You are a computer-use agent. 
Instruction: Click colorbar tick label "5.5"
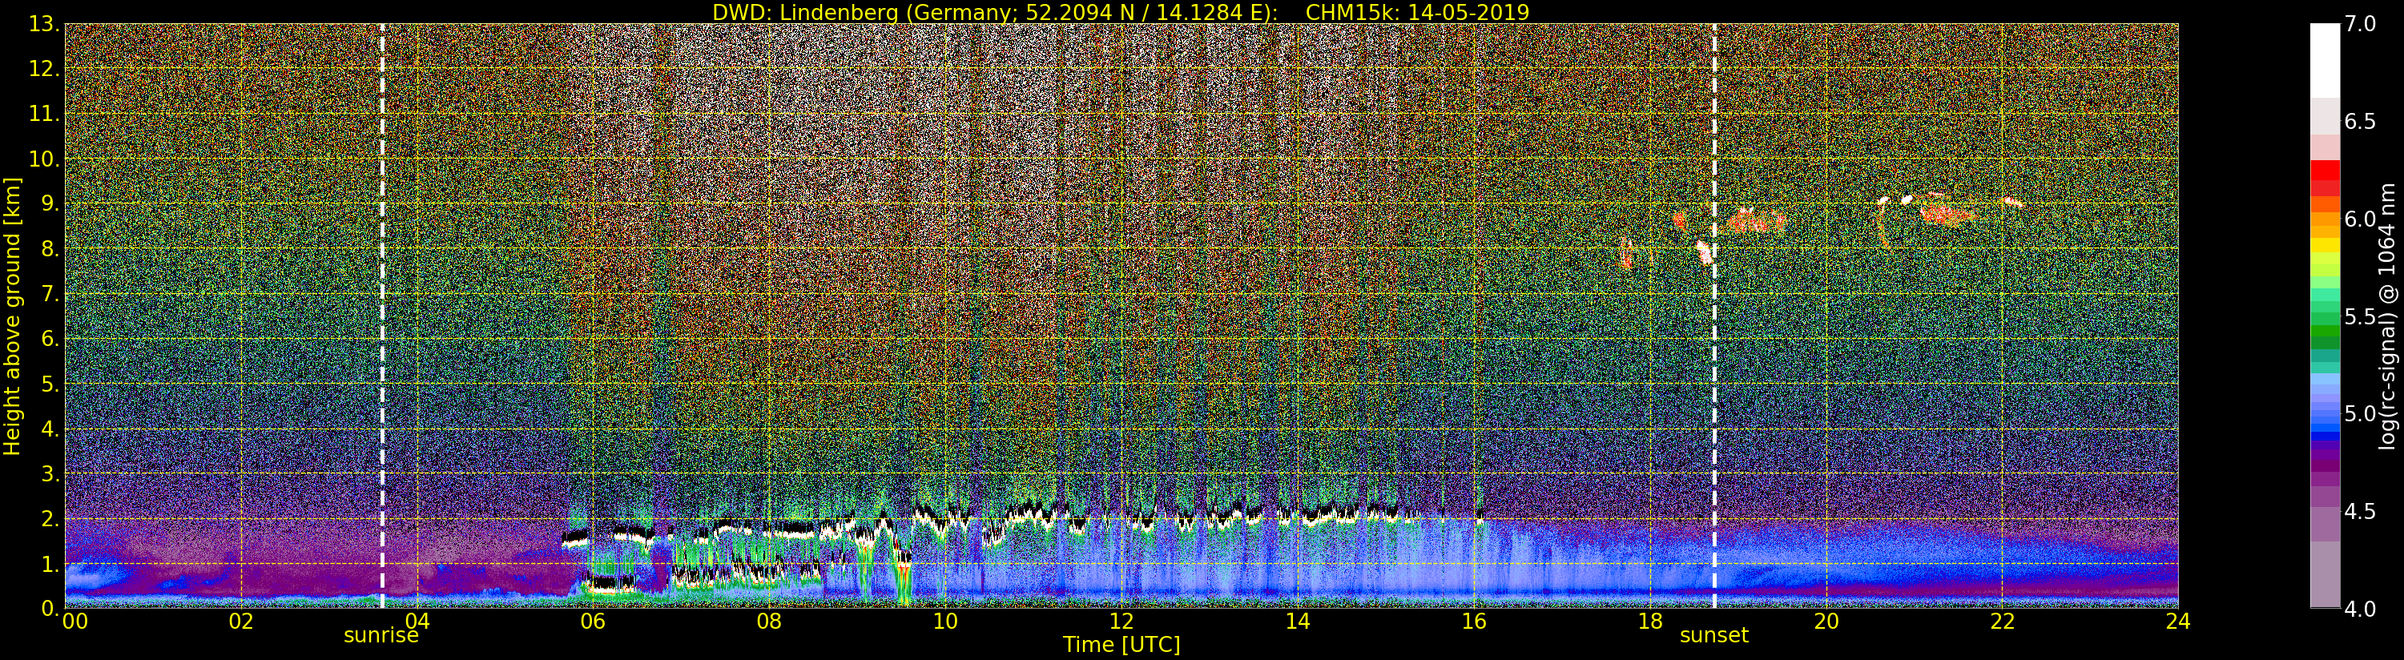[x=2360, y=316]
